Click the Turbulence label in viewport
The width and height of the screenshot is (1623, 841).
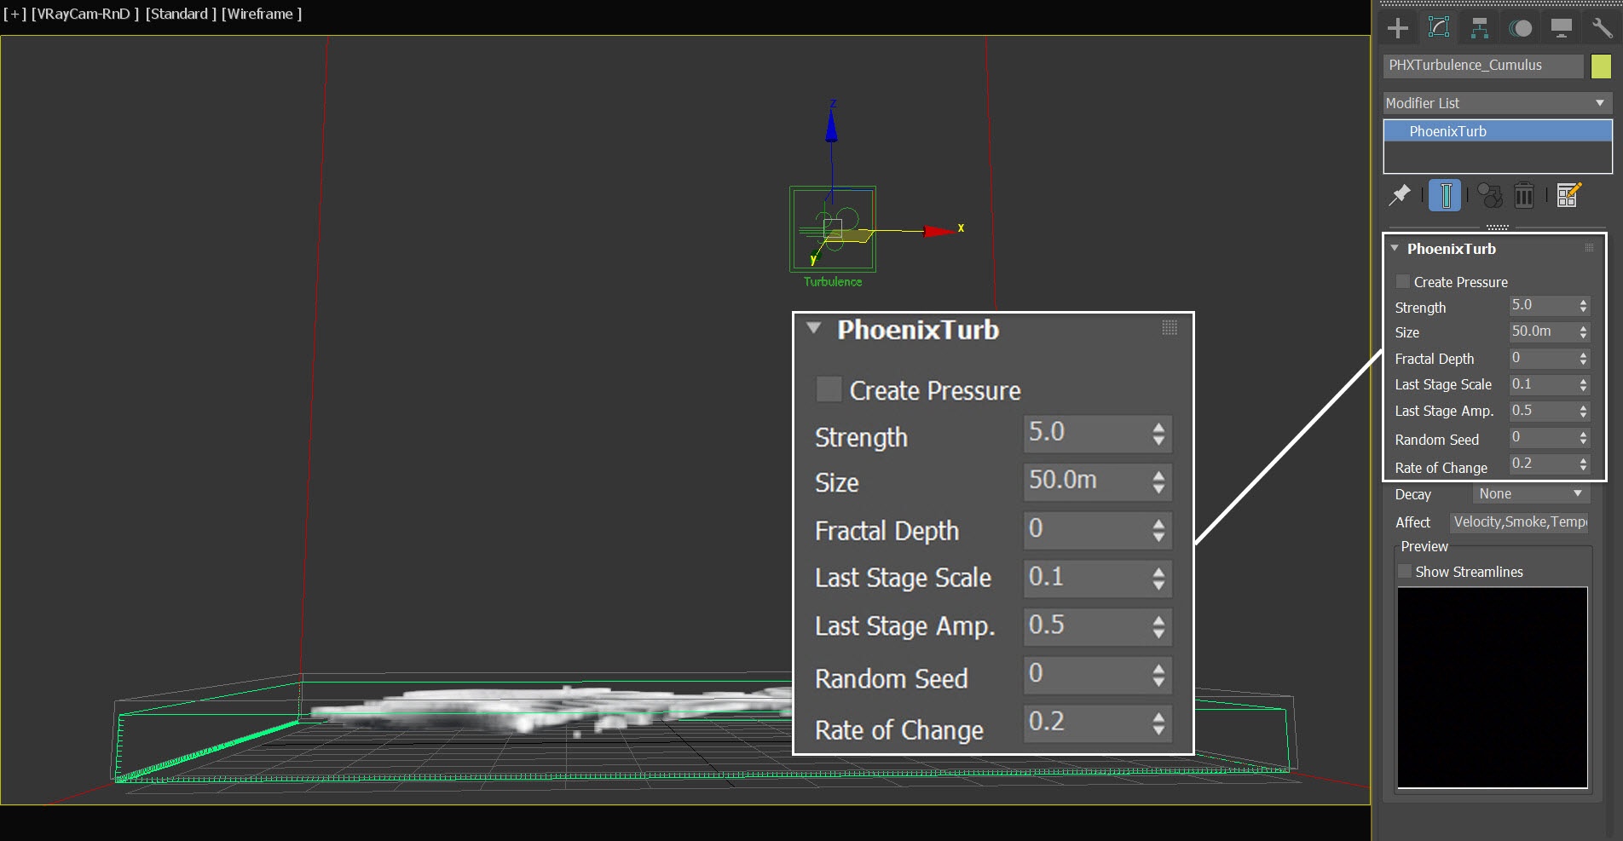click(833, 282)
